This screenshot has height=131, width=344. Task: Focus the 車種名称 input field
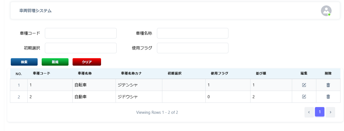click(x=193, y=33)
